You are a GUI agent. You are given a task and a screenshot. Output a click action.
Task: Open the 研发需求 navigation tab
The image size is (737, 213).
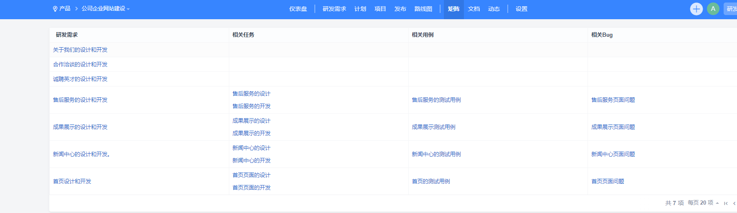click(x=334, y=9)
